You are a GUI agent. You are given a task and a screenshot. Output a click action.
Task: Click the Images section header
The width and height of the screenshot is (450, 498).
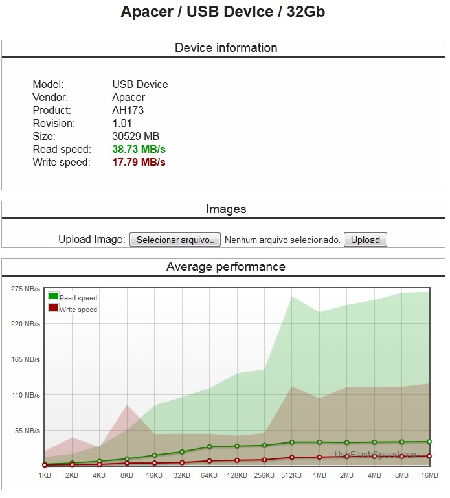click(225, 209)
